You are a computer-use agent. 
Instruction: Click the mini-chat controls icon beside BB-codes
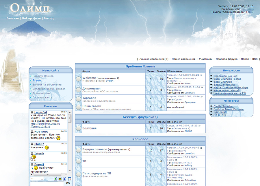coord(69,179)
